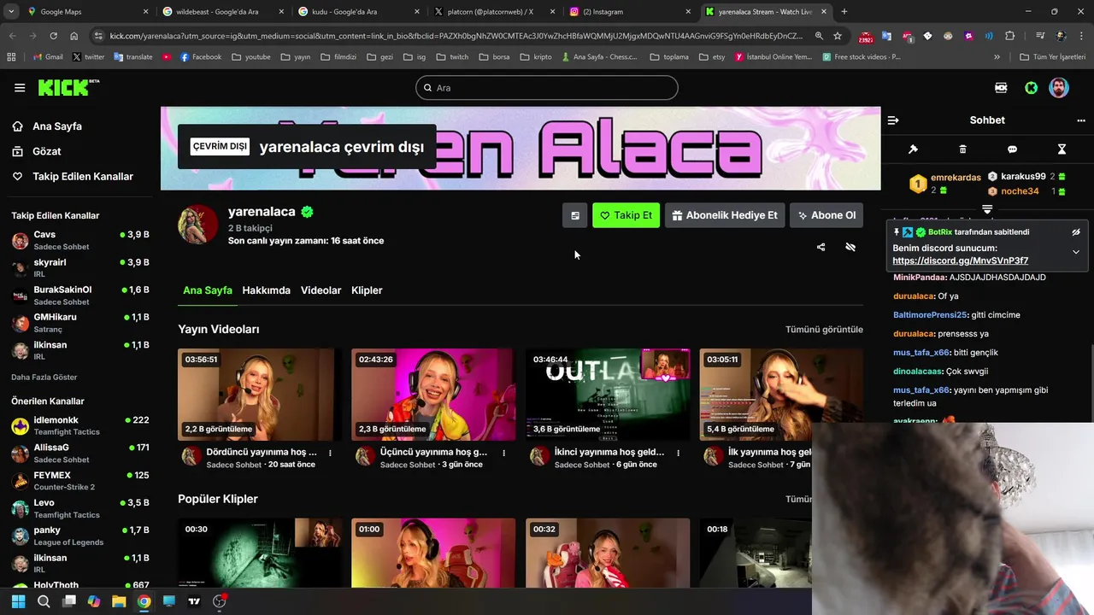The height and width of the screenshot is (615, 1094).
Task: Bookmark page with star icon
Action: (x=838, y=36)
